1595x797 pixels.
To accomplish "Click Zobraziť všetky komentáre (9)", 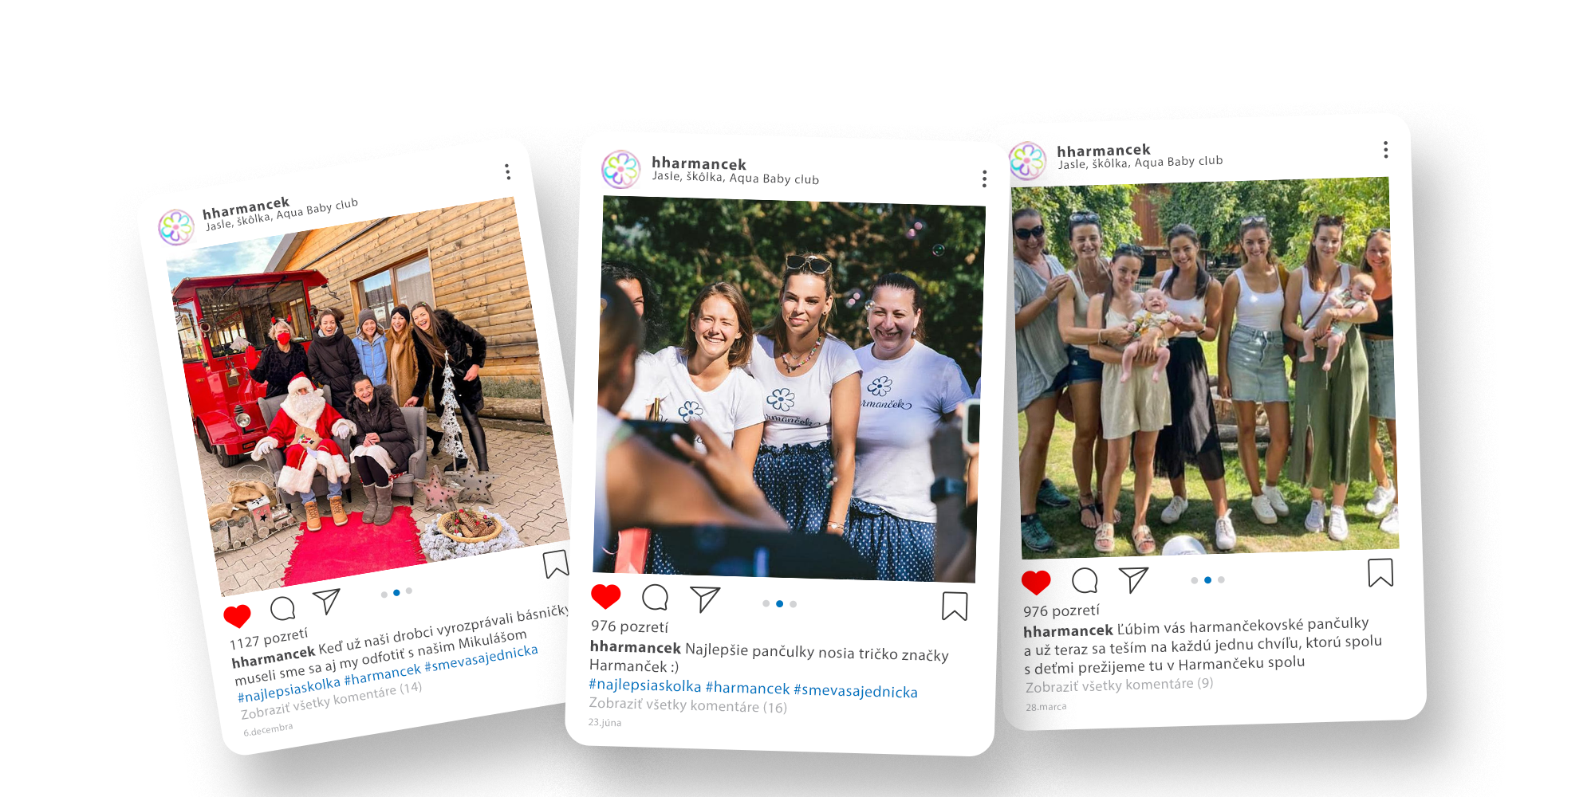I will (1119, 685).
